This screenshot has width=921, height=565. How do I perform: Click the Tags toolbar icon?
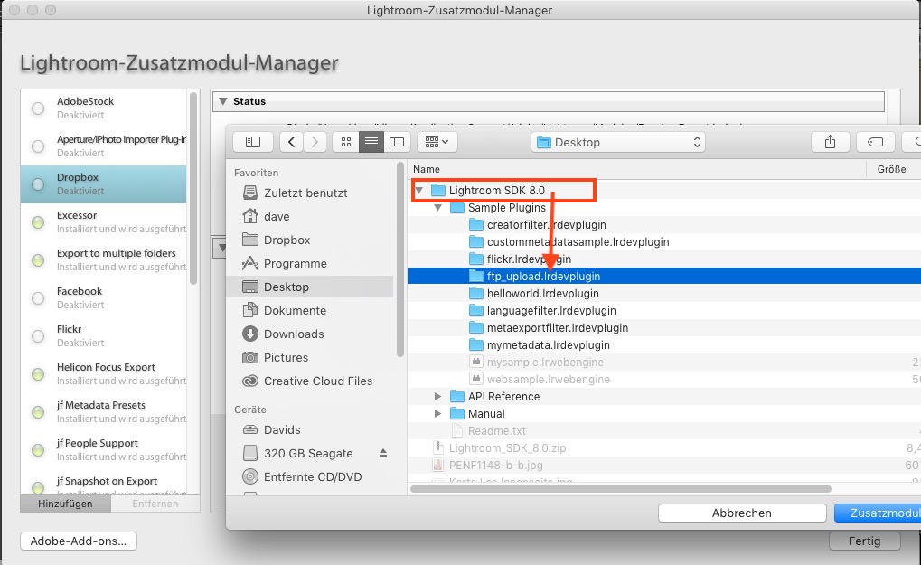[875, 142]
